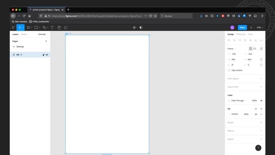Viewport: 275px width, 155px height.
Task: Select the Text tool
Action: pos(52,28)
